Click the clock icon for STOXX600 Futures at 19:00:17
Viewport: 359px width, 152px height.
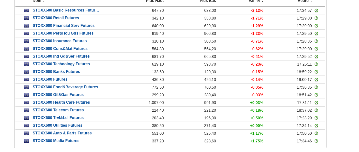[x=316, y=80]
